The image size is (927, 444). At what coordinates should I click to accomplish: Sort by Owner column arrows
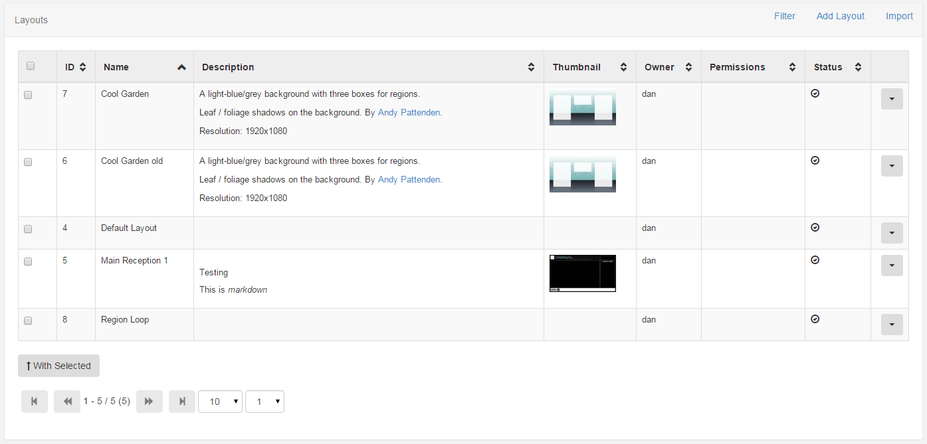coord(688,67)
